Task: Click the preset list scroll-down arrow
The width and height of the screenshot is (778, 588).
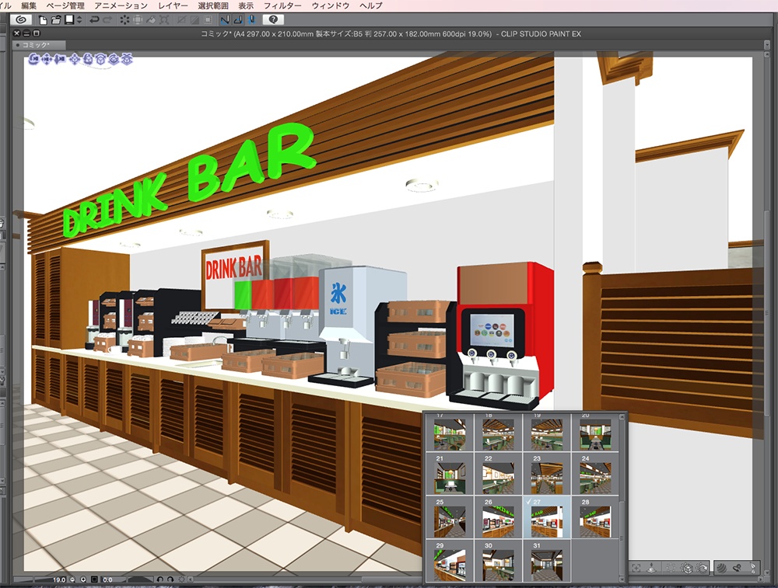Action: coord(623,579)
